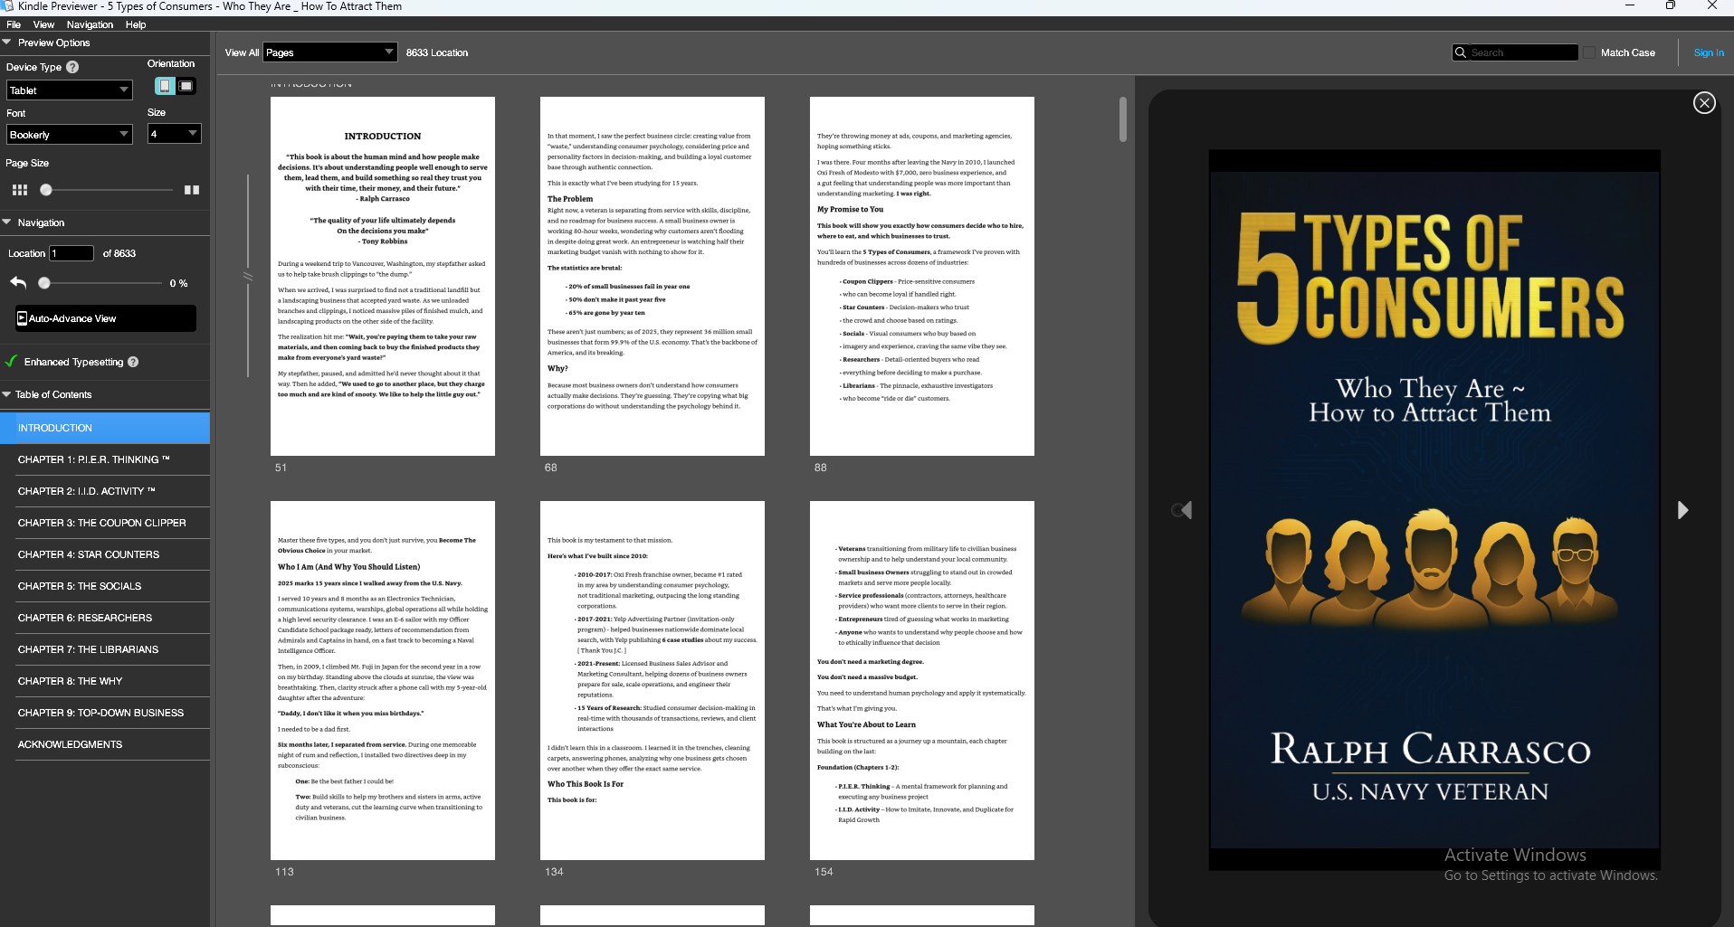The width and height of the screenshot is (1734, 927).
Task: Select landscape orientation icon
Action: pos(186,86)
